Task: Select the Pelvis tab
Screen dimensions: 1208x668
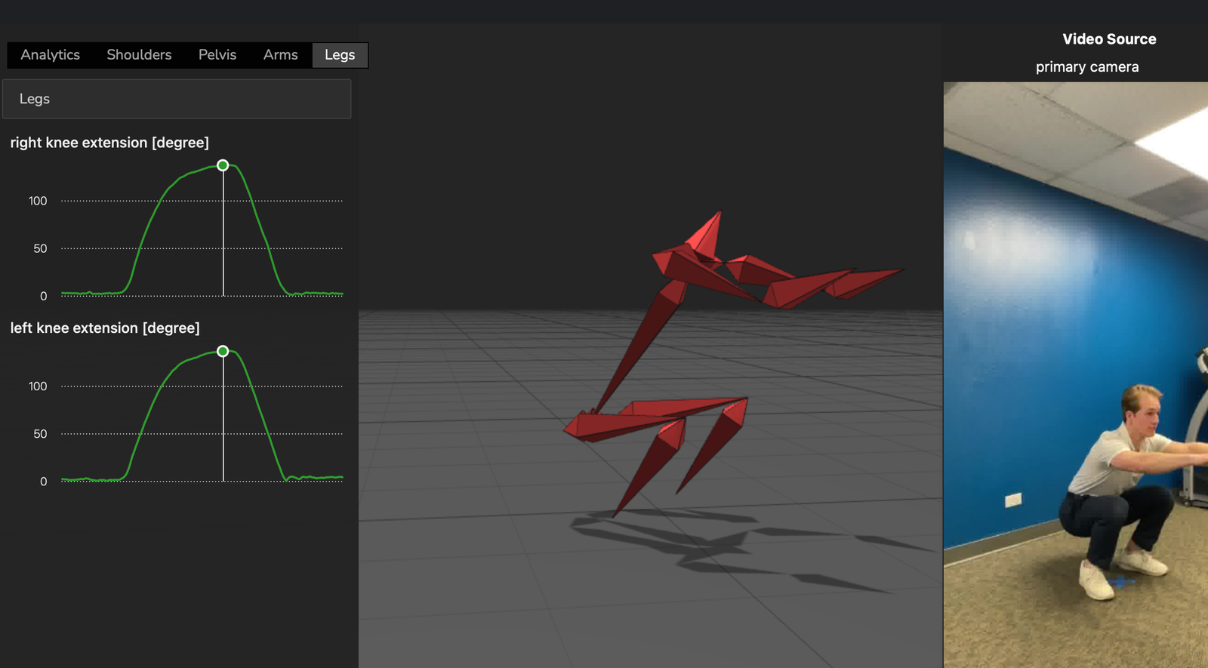Action: click(x=217, y=55)
